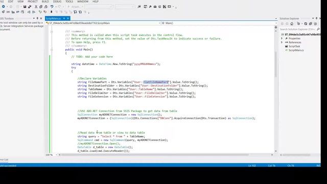Open the Error List tab at bottom

click(4, 159)
